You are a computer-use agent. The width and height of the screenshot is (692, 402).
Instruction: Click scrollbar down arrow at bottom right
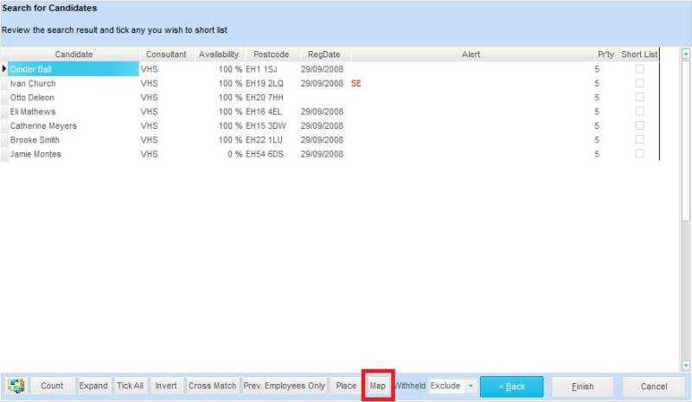coord(685,365)
